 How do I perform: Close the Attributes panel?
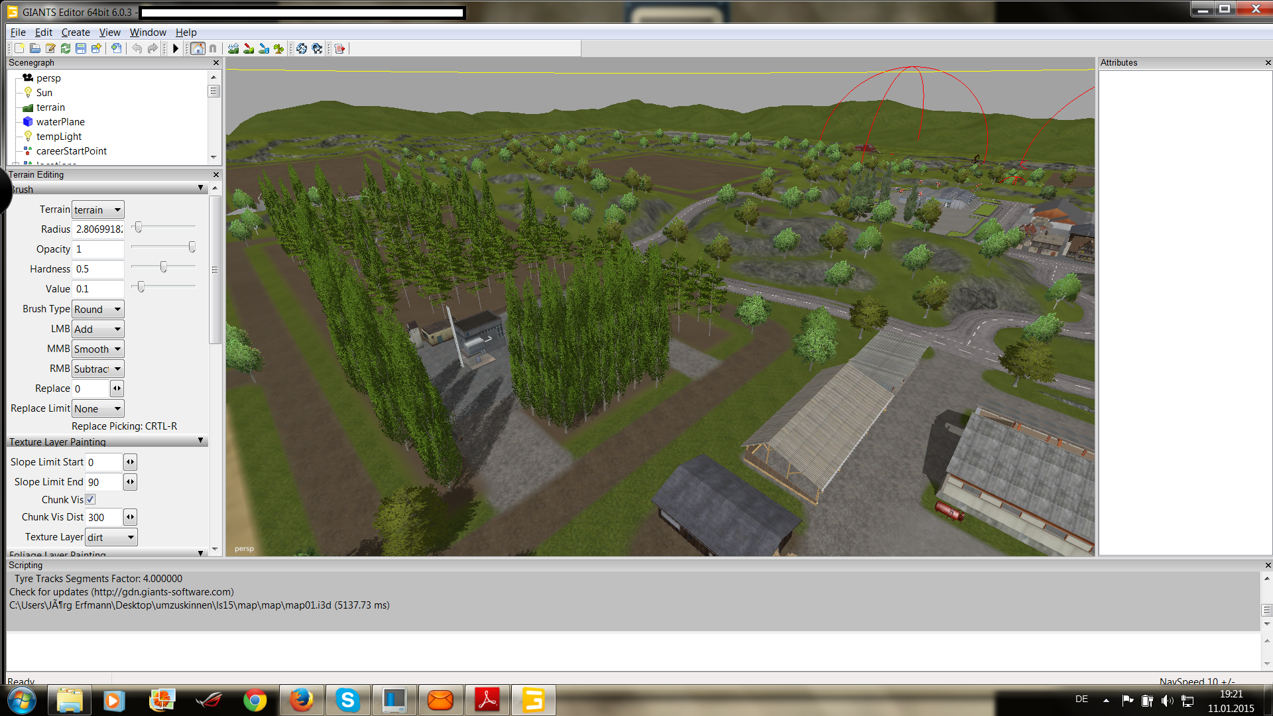click(x=1268, y=63)
